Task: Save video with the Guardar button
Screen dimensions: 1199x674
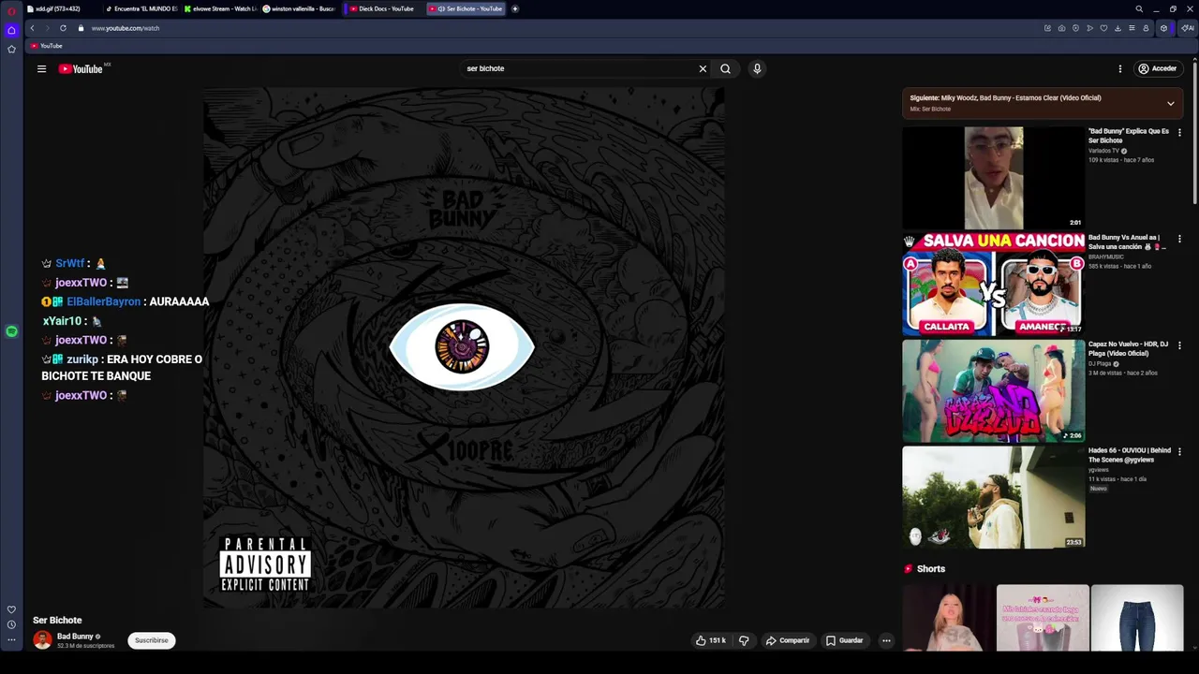Action: click(x=844, y=640)
